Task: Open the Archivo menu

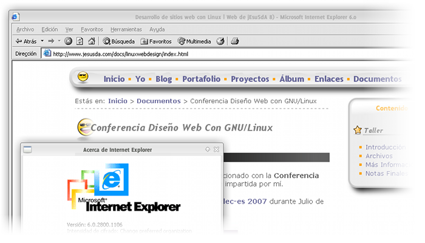Action: (x=25, y=29)
